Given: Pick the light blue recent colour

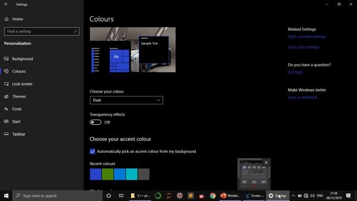Looking at the screenshot, I should tap(119, 174).
